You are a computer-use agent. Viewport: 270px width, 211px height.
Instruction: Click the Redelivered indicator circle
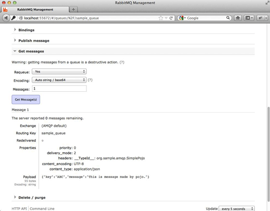pos(43,140)
